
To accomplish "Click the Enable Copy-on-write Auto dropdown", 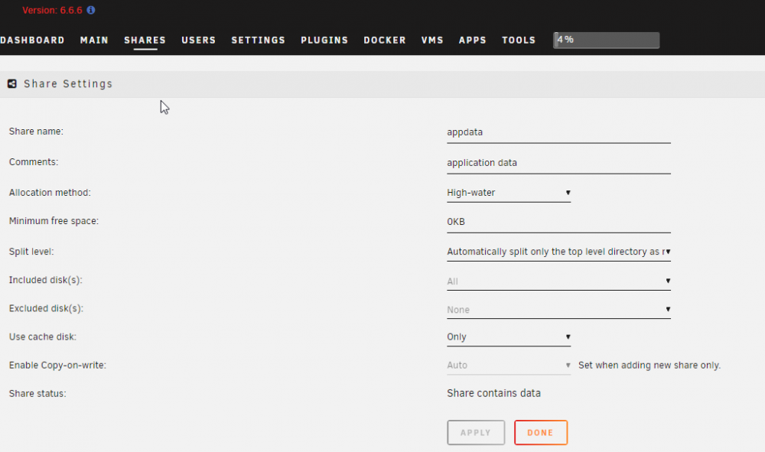I will pyautogui.click(x=509, y=366).
